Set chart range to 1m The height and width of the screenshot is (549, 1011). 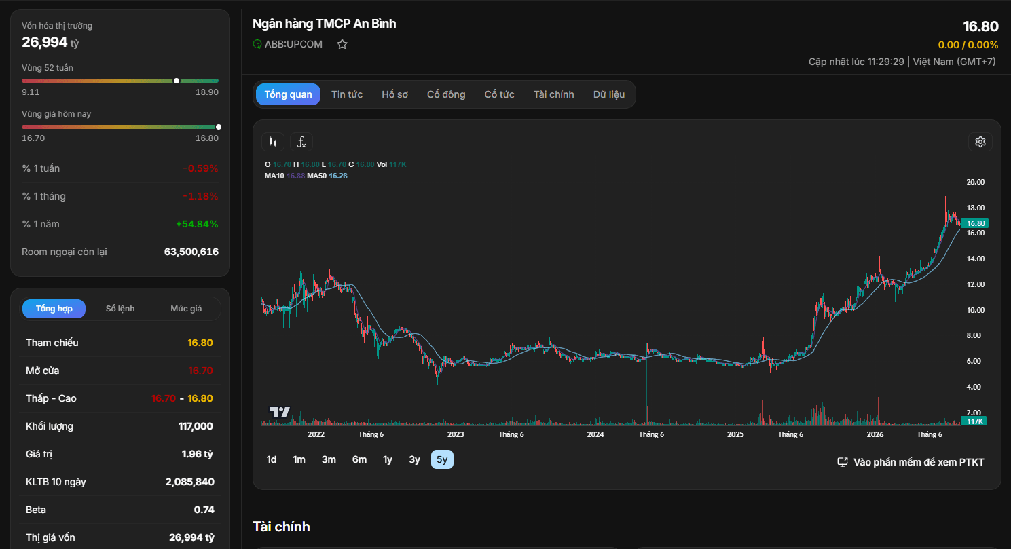pyautogui.click(x=299, y=459)
